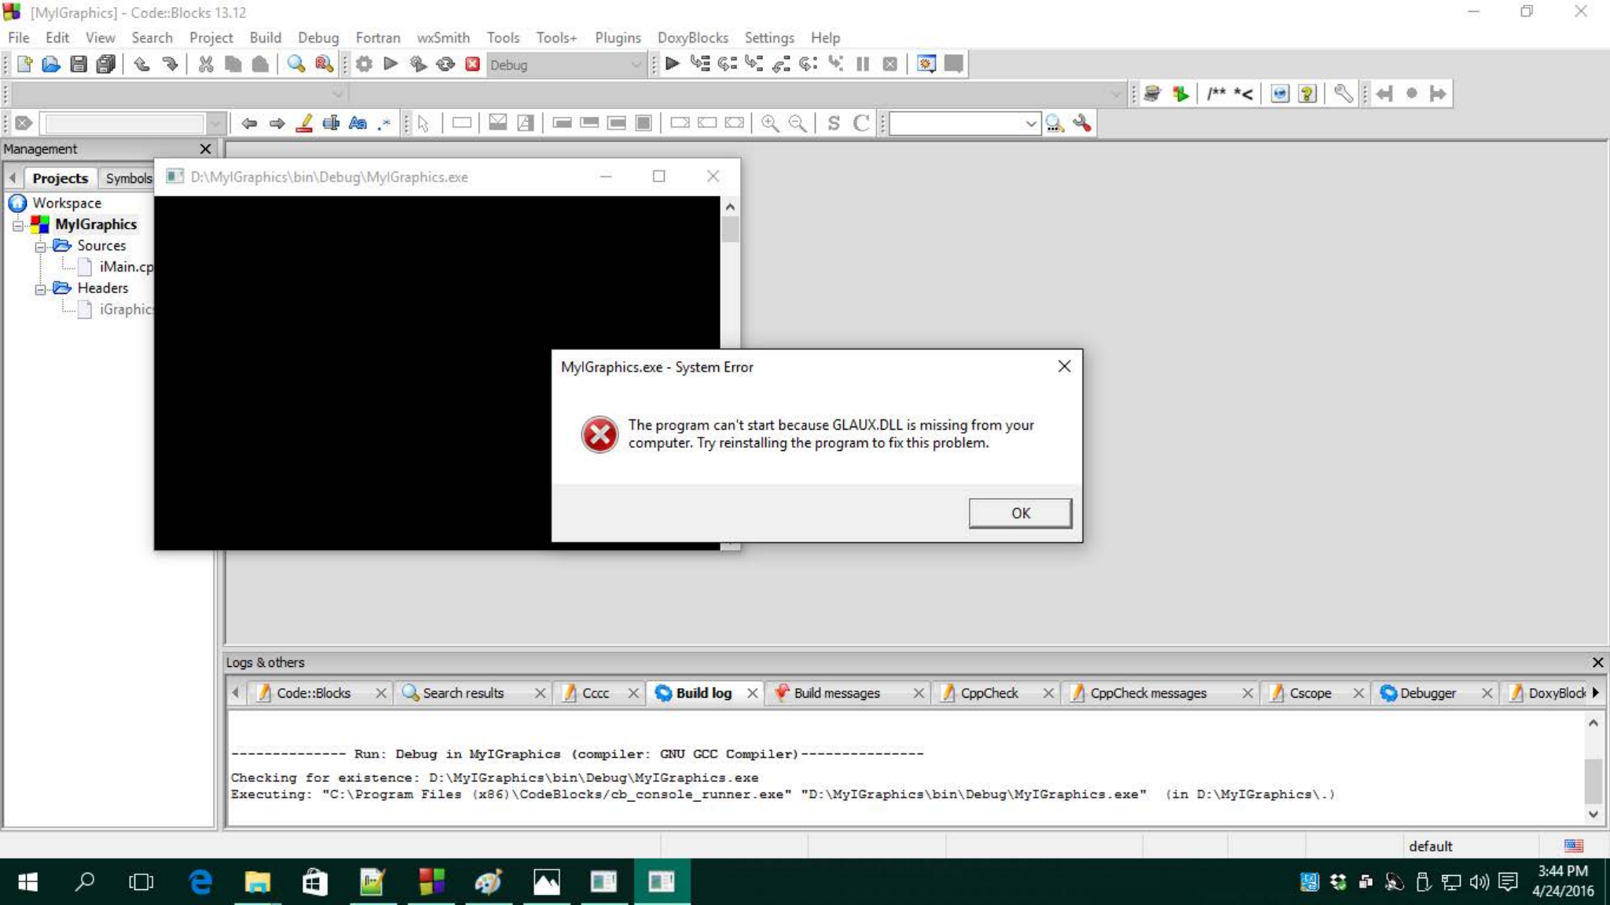Click the Build gear icon
Screen dimensions: 1610x905
click(364, 64)
